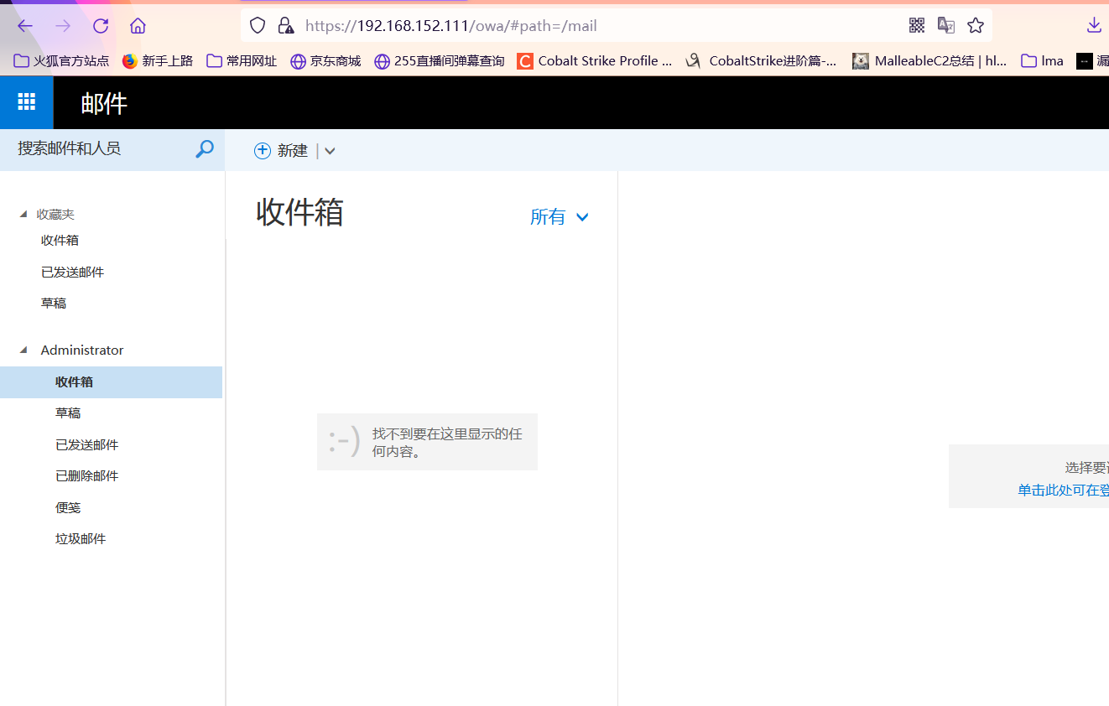Click the shield tracking protection icon
Image resolution: width=1109 pixels, height=706 pixels.
(258, 25)
